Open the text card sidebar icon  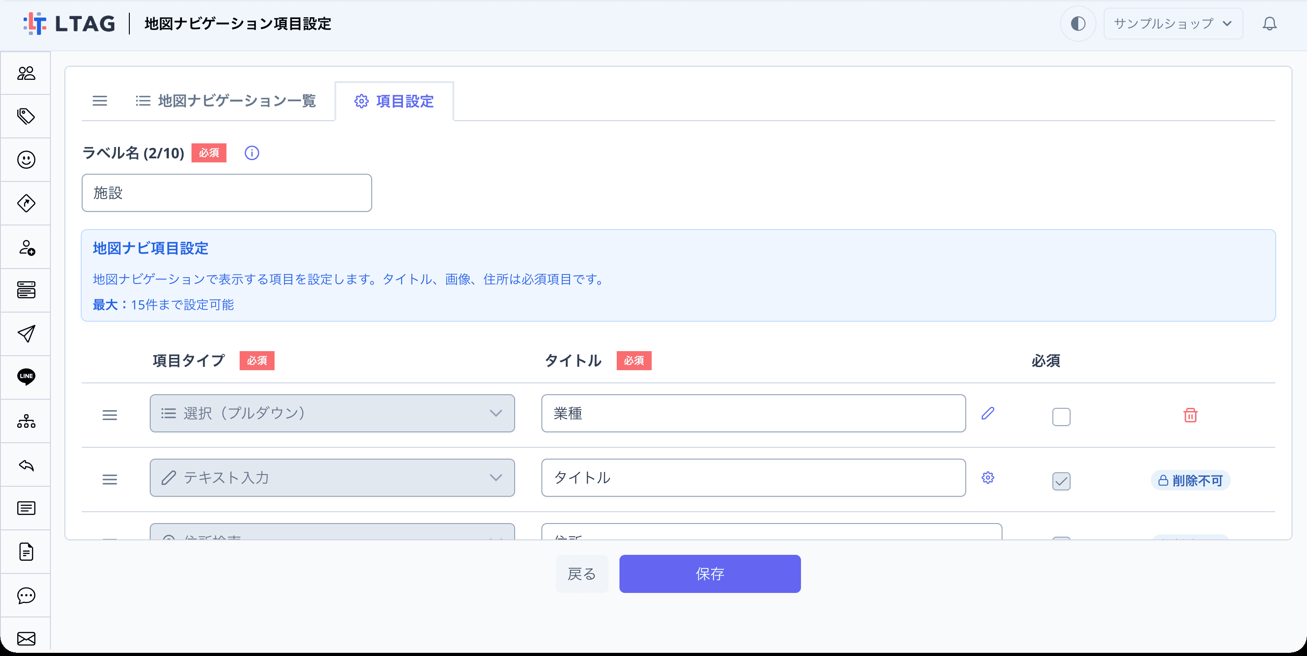coord(26,508)
